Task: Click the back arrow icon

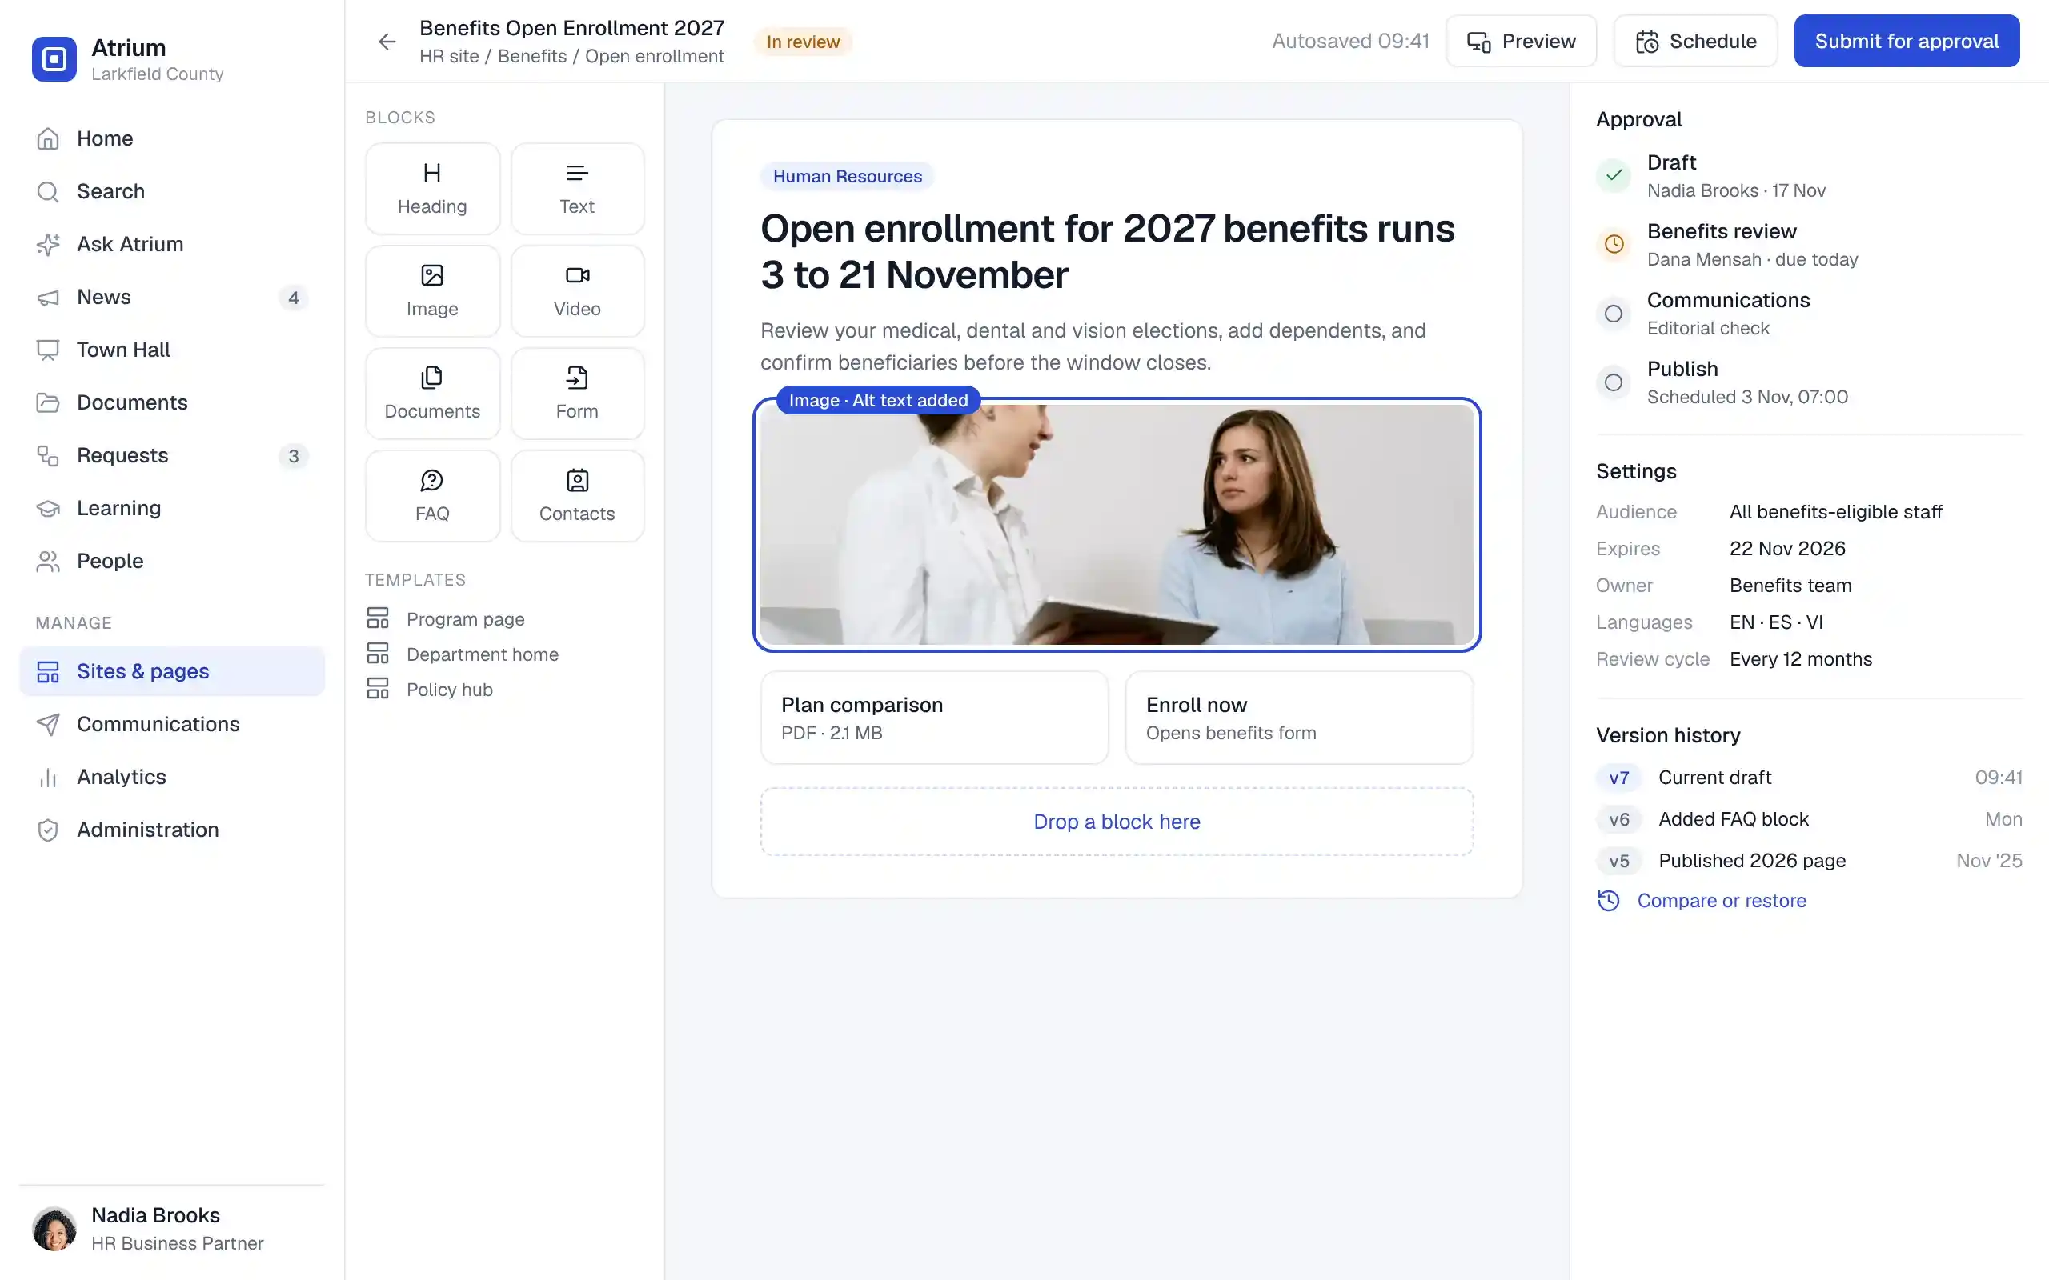Action: click(x=387, y=42)
